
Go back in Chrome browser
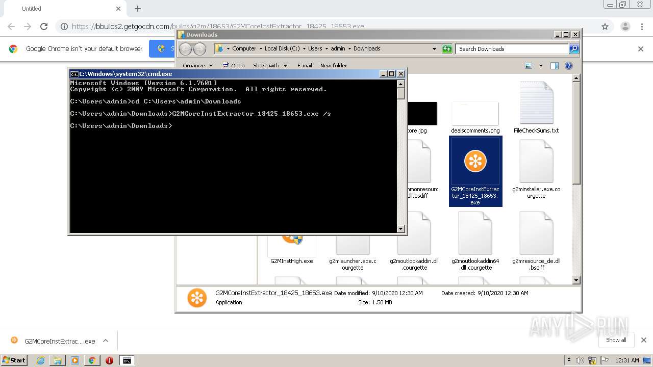(11, 27)
